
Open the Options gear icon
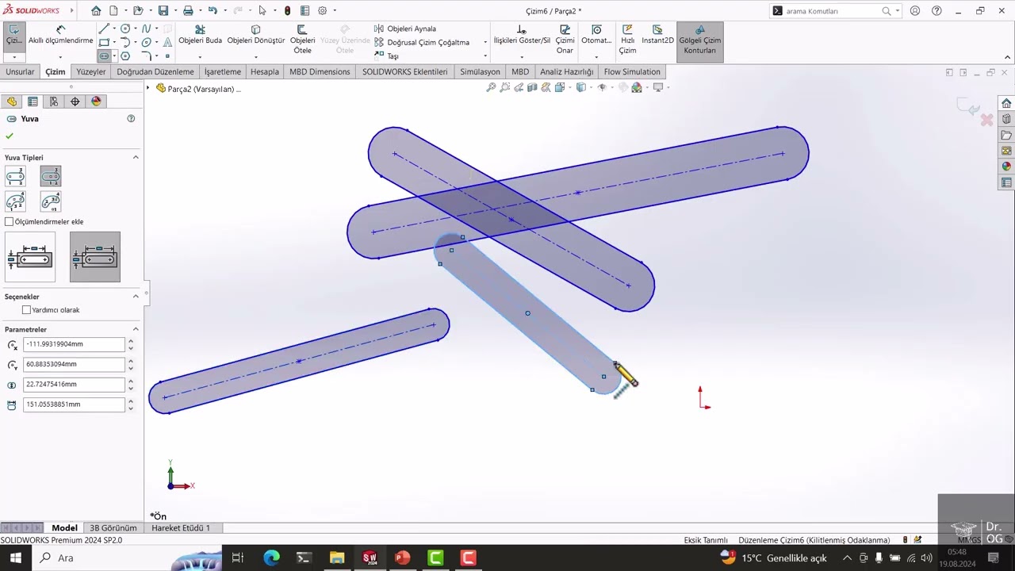[323, 11]
